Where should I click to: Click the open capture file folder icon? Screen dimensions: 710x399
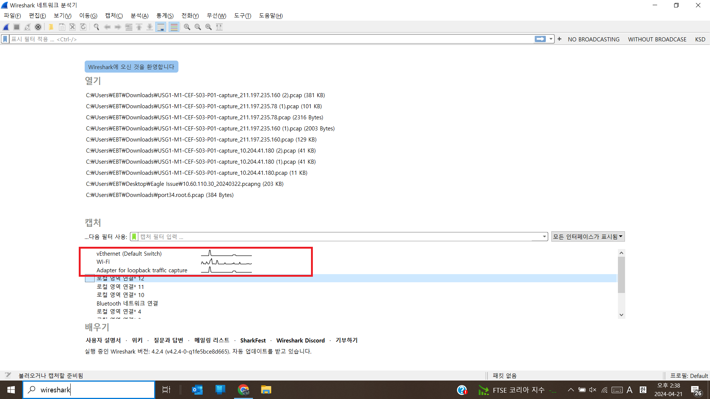click(x=51, y=27)
